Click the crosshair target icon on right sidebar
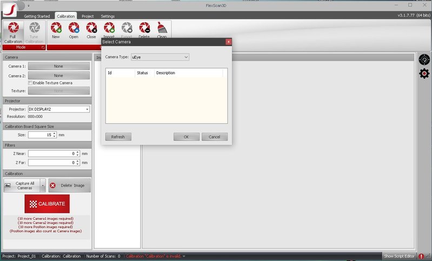 tap(424, 59)
